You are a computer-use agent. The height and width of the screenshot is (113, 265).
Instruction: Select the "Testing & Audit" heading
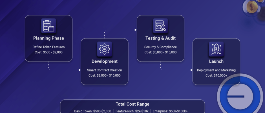tap(160, 38)
